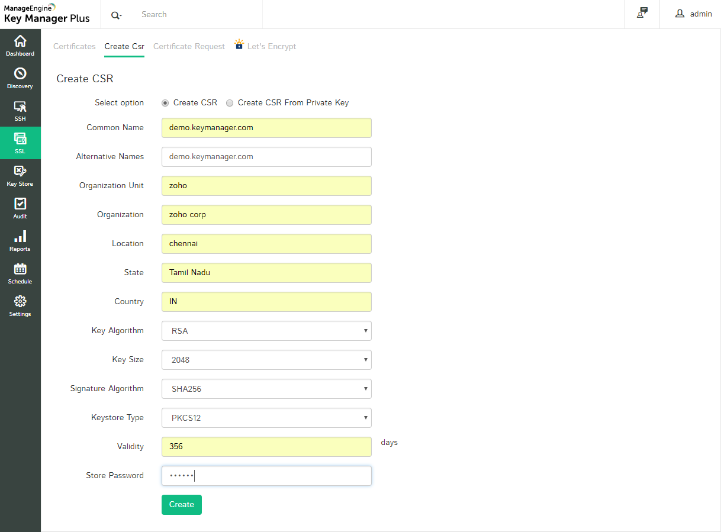Open the Dashboard home icon
The width and height of the screenshot is (721, 532).
(20, 42)
